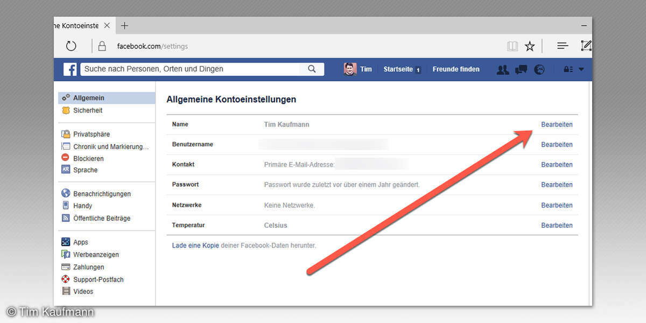Open Zahlungen settings
Screen dimensions: 646x323
[x=89, y=267]
